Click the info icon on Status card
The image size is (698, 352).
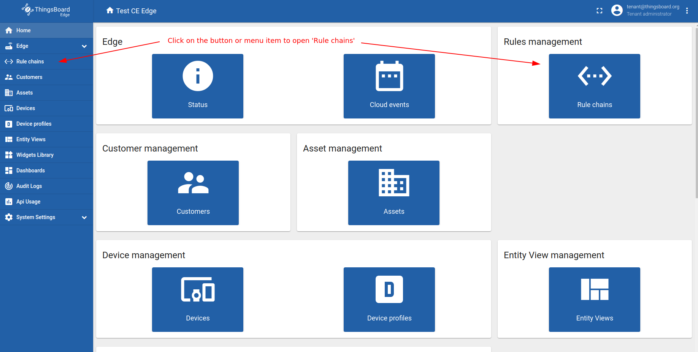(x=198, y=76)
